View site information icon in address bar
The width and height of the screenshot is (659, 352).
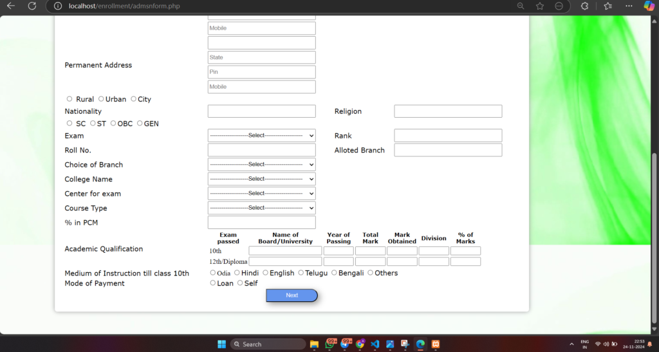(x=58, y=6)
